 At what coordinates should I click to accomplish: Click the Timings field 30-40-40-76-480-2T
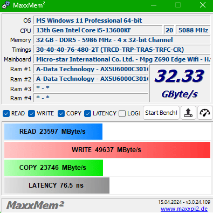pyautogui.click(x=122, y=50)
